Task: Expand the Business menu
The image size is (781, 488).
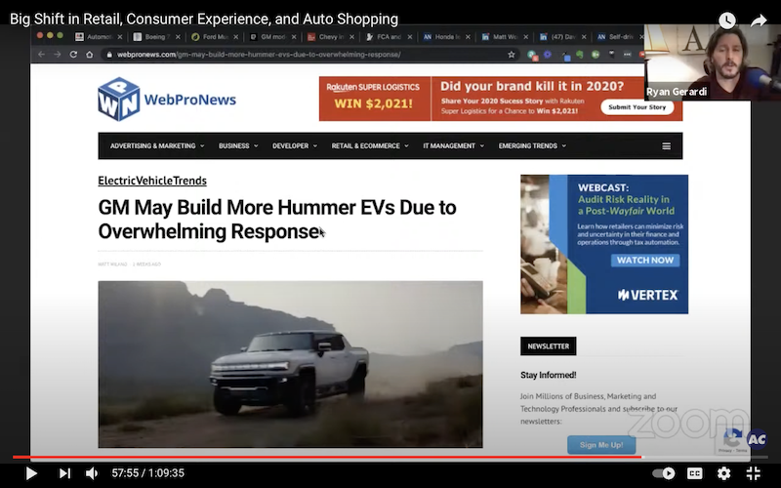Action: point(238,145)
